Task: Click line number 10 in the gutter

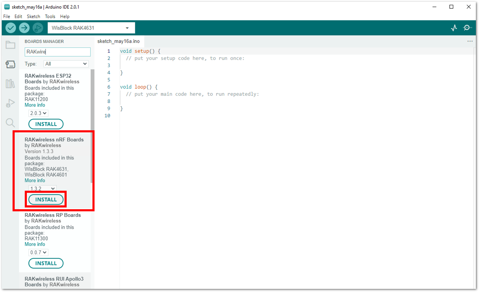Action: tap(107, 116)
